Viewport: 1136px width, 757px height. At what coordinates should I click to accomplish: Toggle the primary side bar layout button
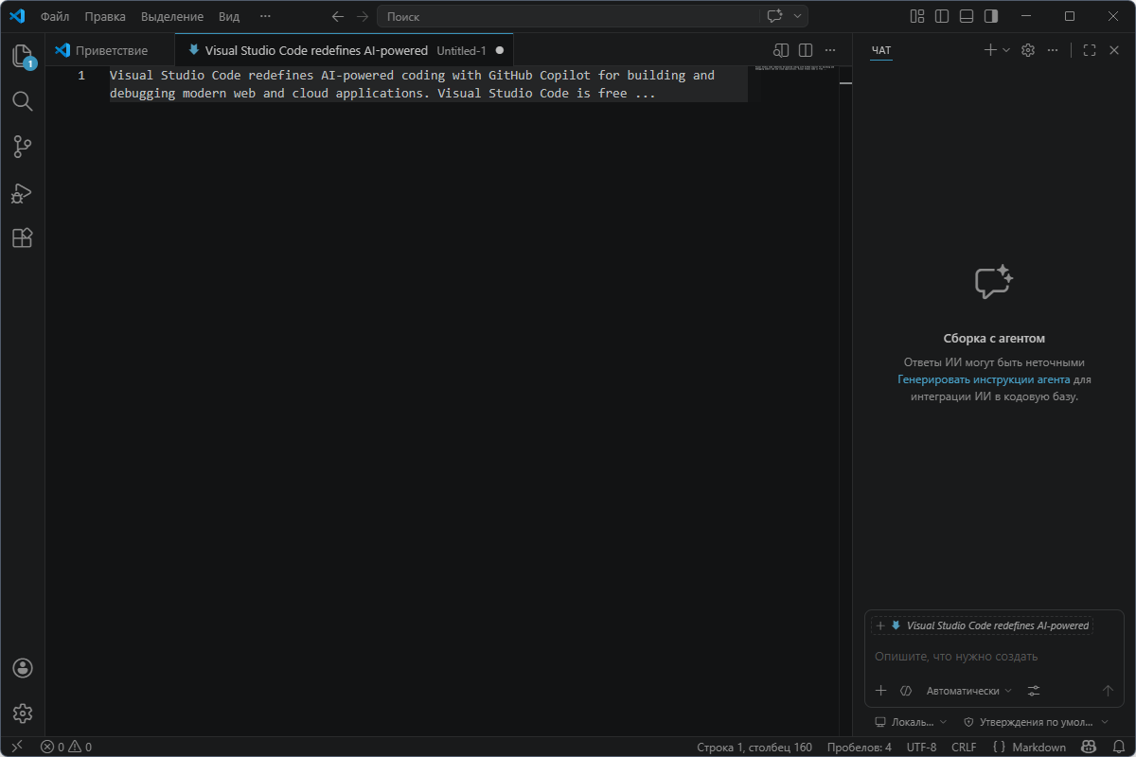coord(942,16)
